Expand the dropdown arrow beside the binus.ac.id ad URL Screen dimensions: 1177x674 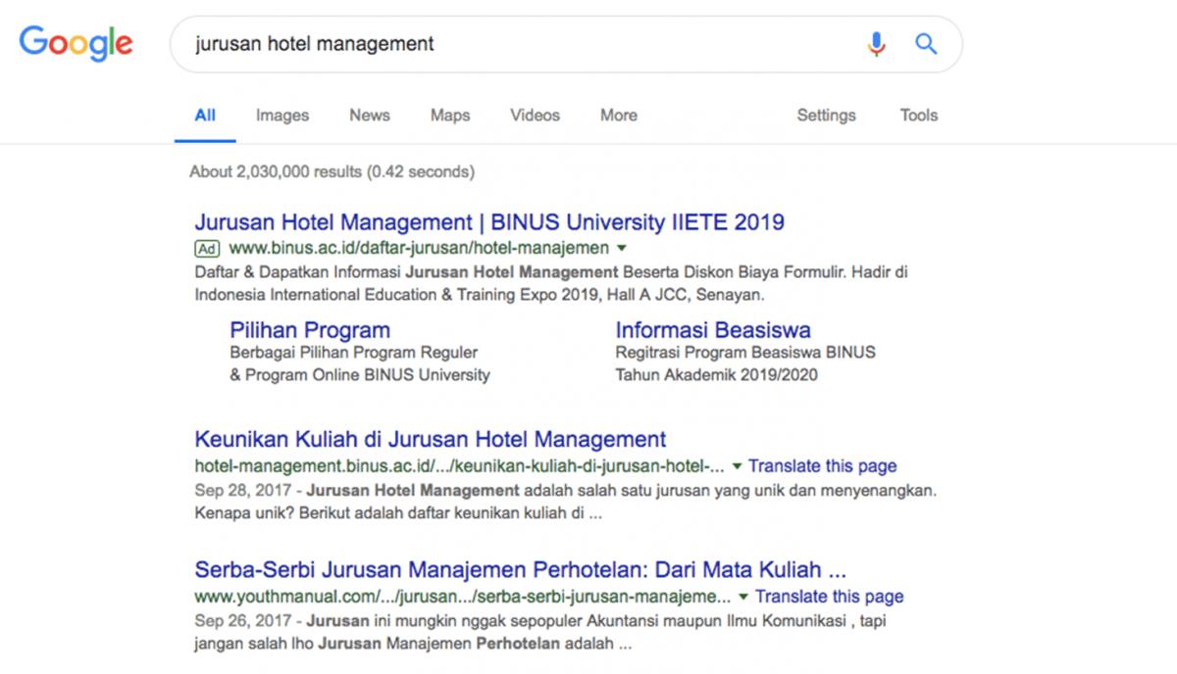click(622, 249)
